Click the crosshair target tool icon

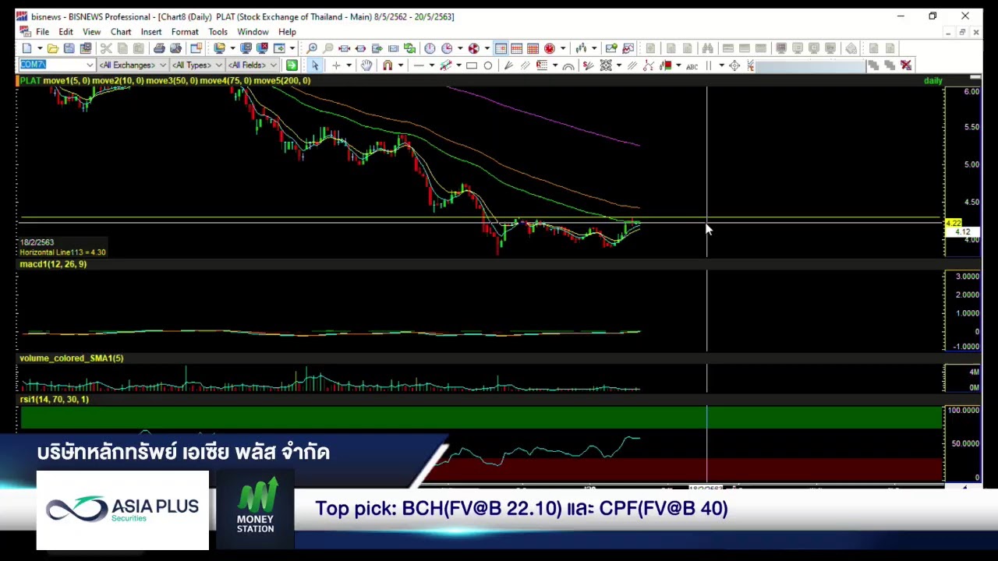pyautogui.click(x=734, y=65)
